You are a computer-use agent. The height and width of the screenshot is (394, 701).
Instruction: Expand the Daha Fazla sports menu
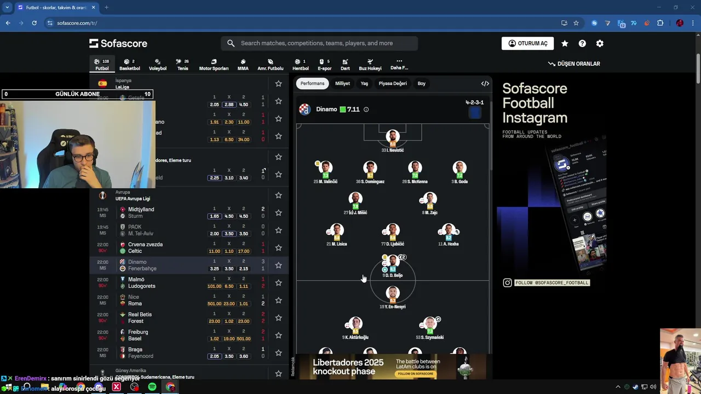click(399, 65)
